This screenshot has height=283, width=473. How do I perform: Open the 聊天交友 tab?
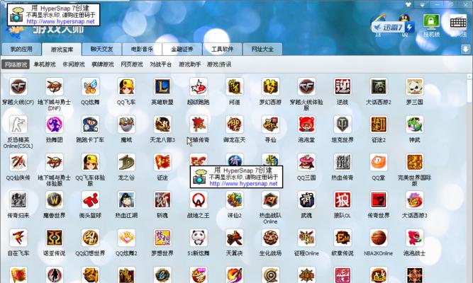pyautogui.click(x=101, y=49)
